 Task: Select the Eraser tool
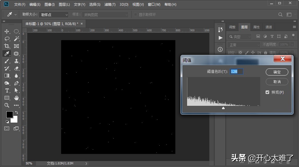point(16,68)
